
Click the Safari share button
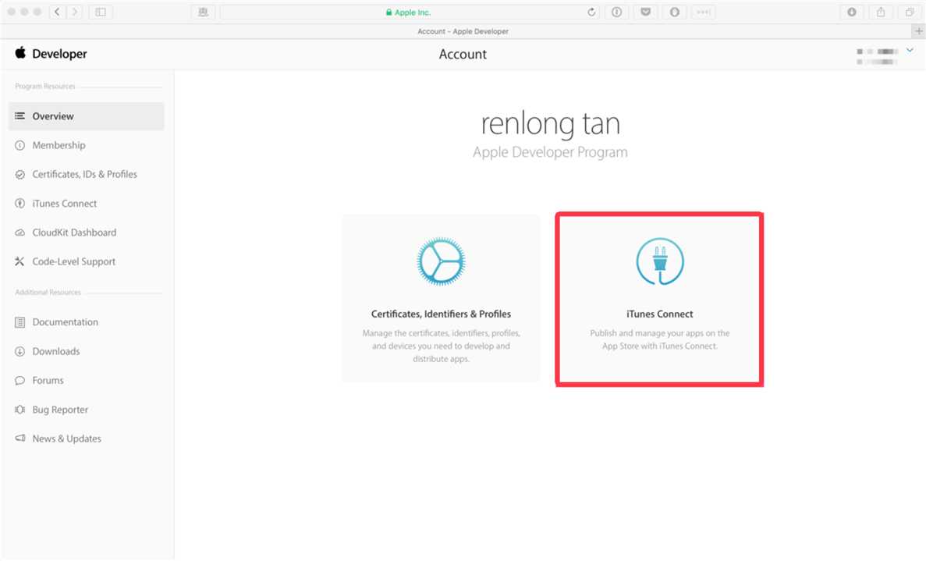[881, 12]
